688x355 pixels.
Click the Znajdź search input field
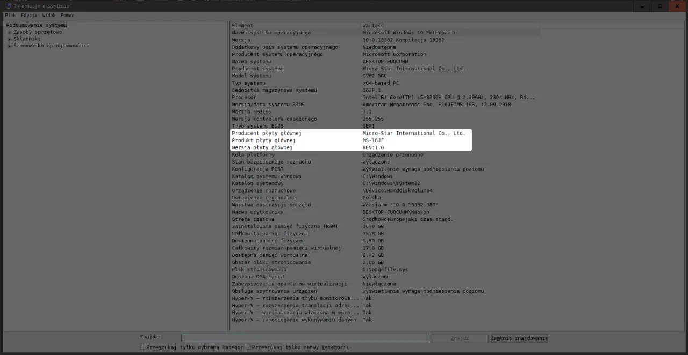coord(305,337)
